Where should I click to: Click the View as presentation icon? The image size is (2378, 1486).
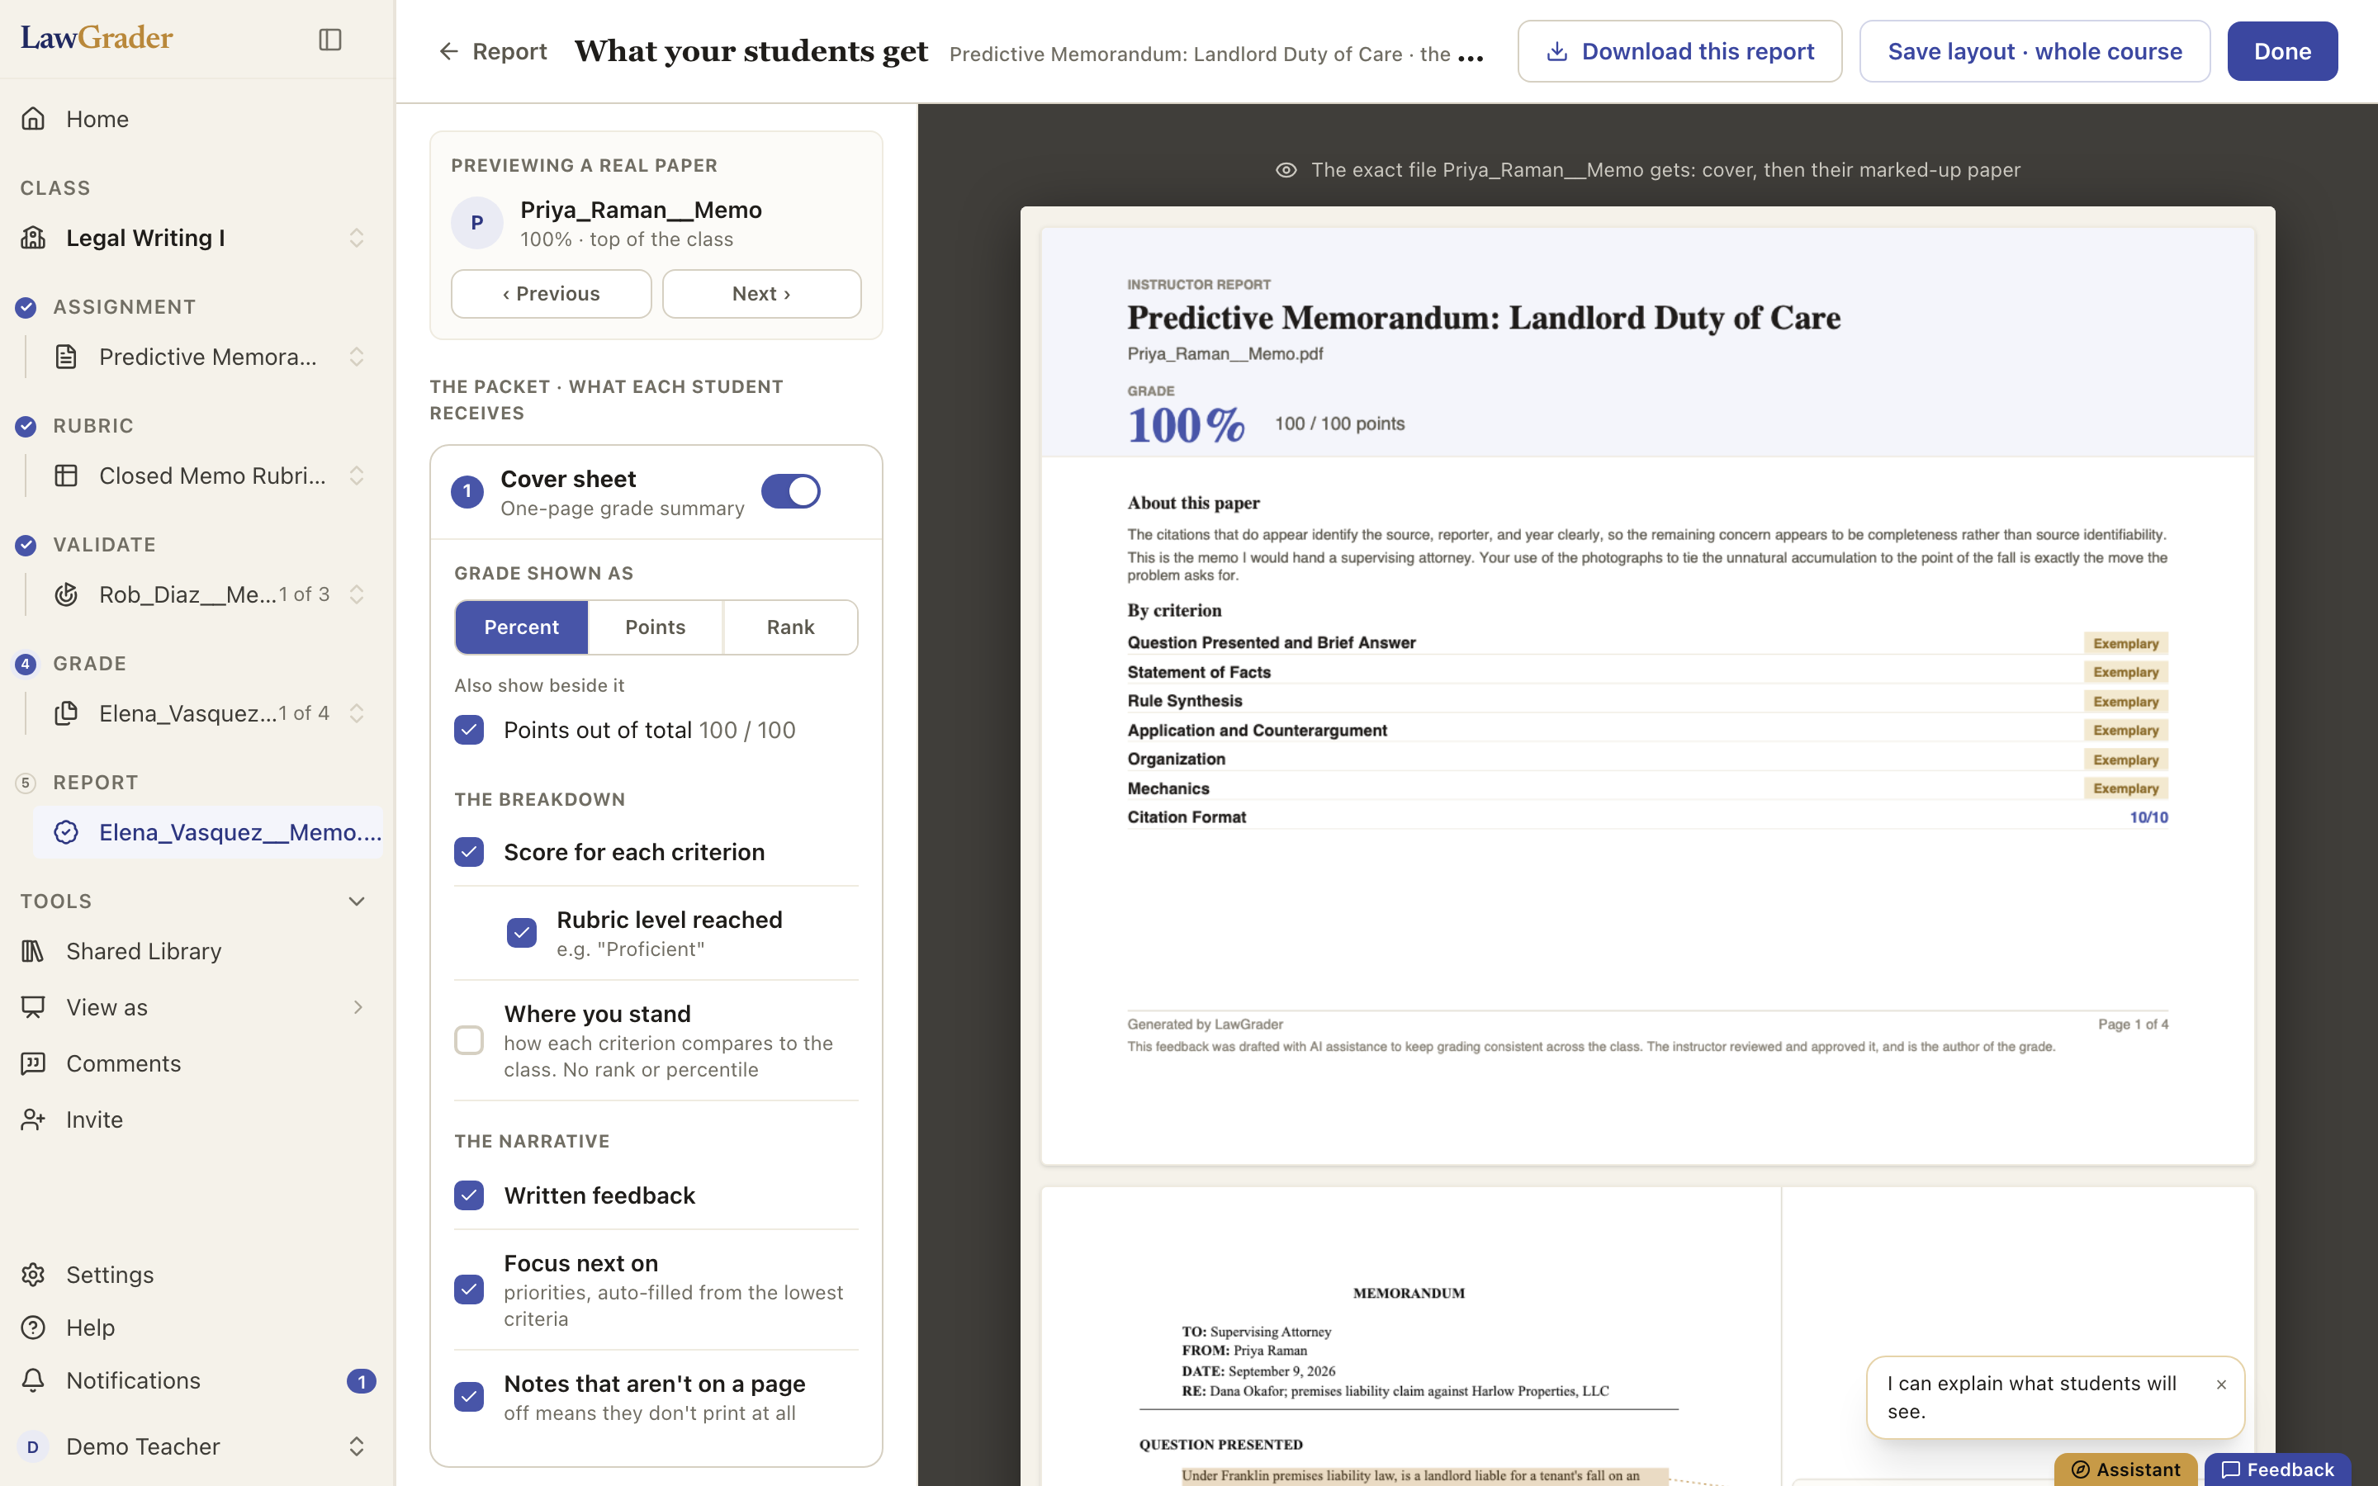pyautogui.click(x=33, y=1007)
